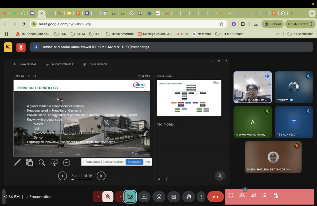
Task: Toggle closed captions
Action: click(174, 196)
